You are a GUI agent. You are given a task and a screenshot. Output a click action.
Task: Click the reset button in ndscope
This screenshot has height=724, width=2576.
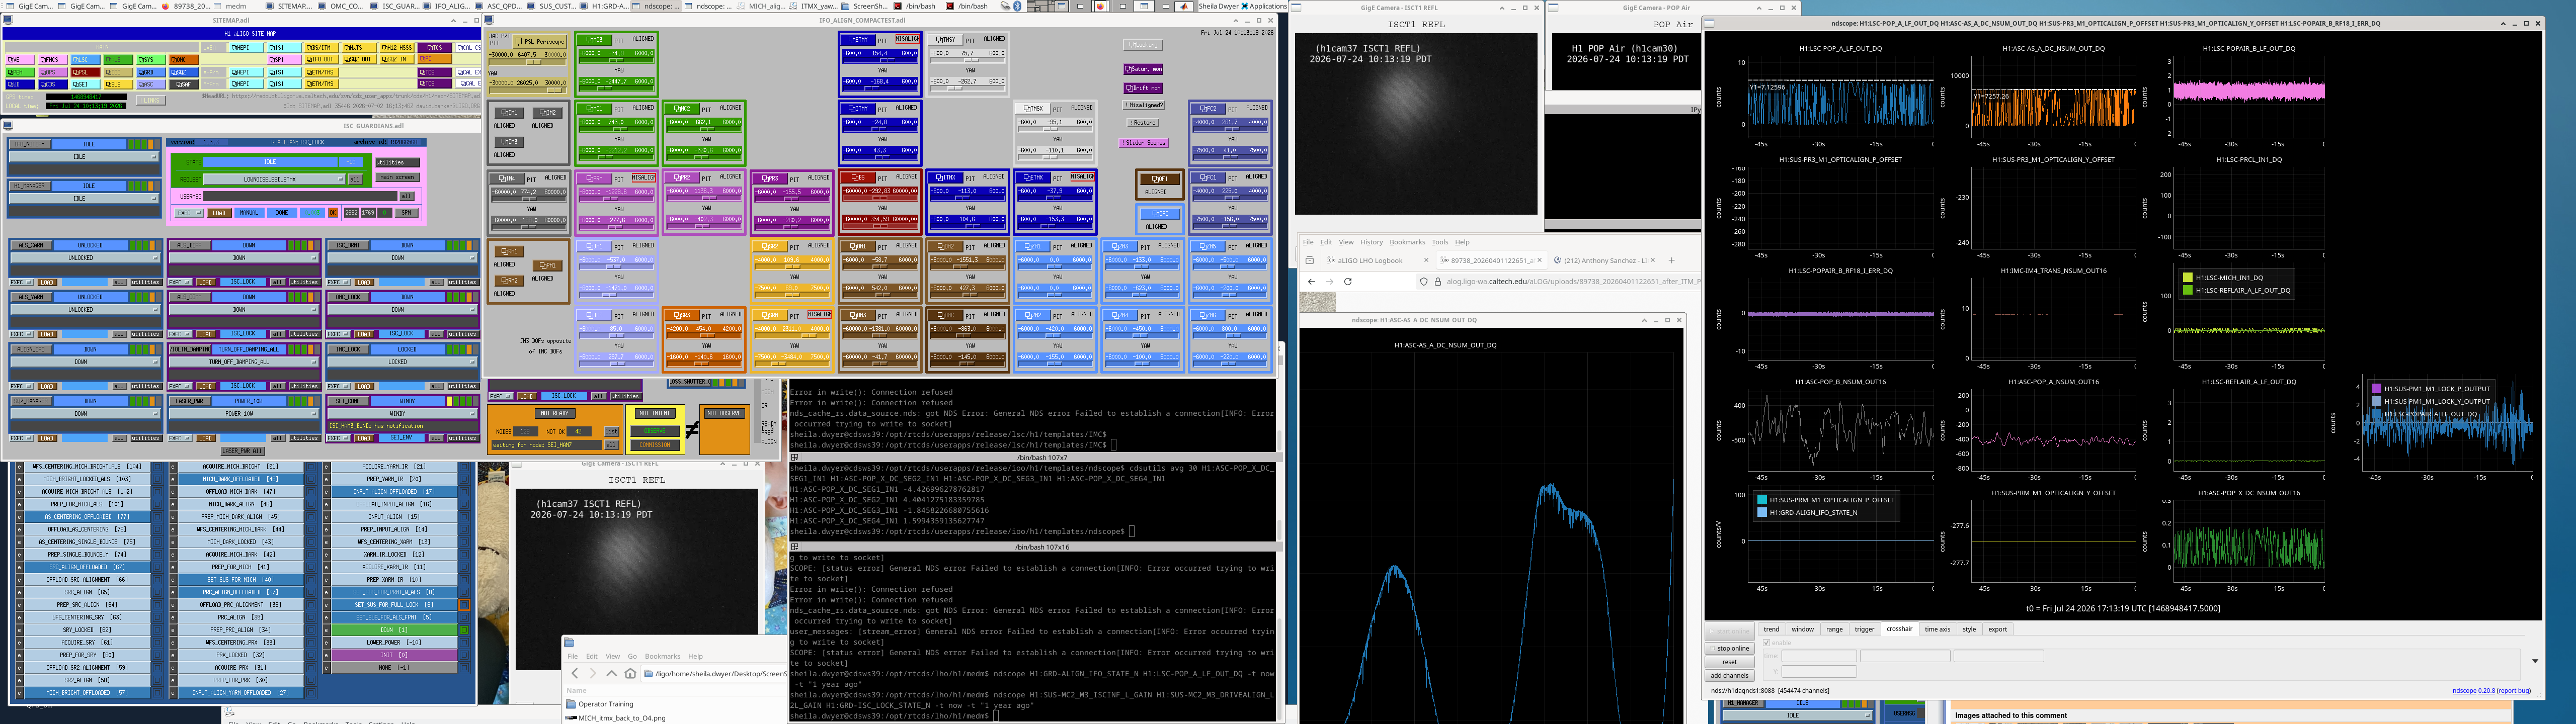pos(1729,662)
